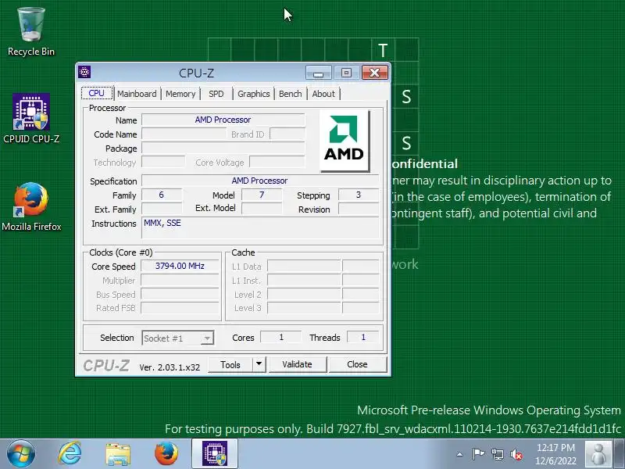Click the Ver. 2.03.1.x32 version text
The image size is (625, 469).
coord(170,367)
